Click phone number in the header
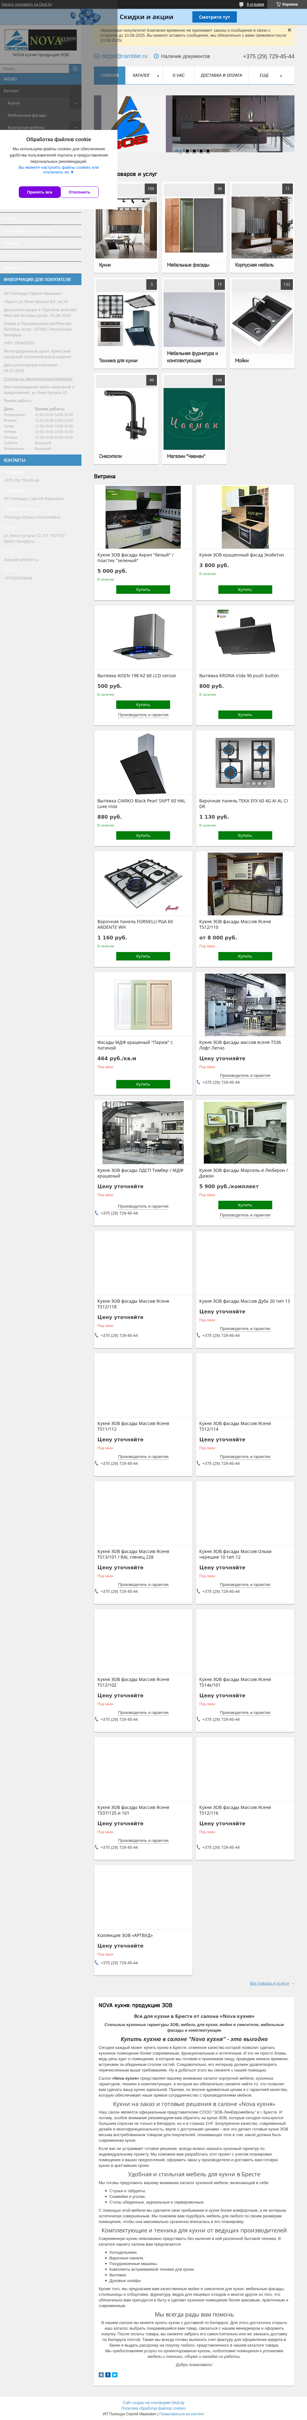 (268, 56)
